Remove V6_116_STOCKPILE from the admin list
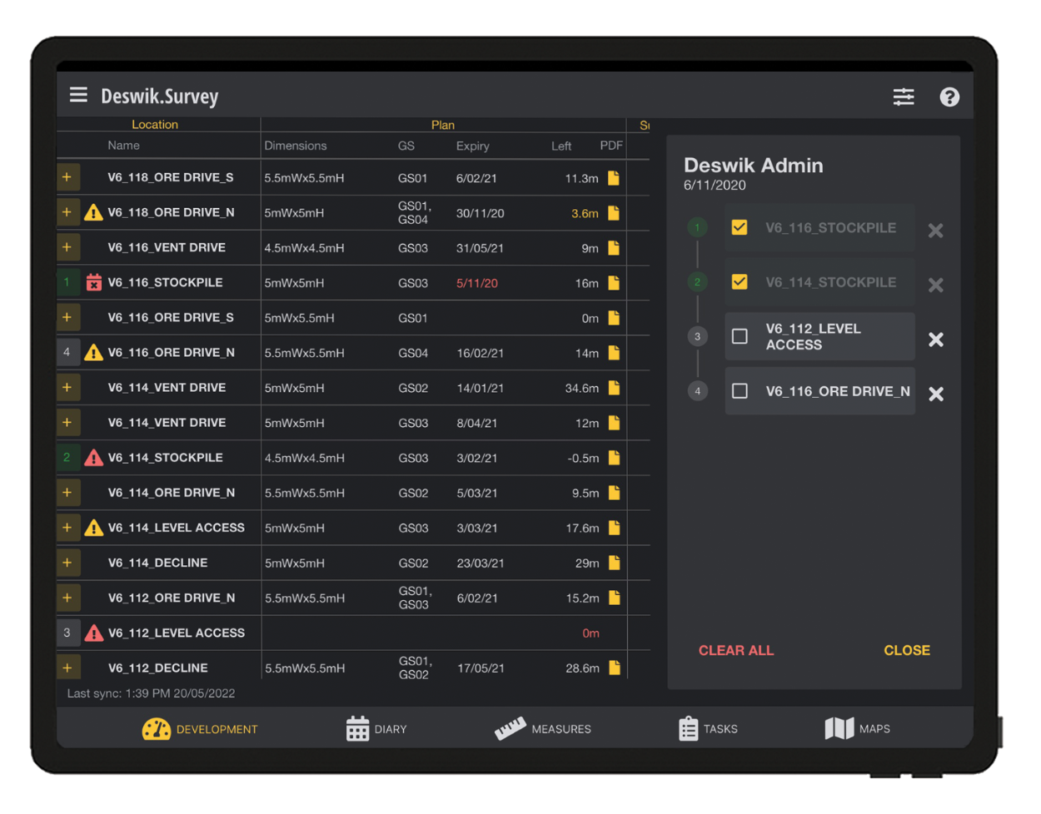The height and width of the screenshot is (814, 1041). (x=936, y=231)
